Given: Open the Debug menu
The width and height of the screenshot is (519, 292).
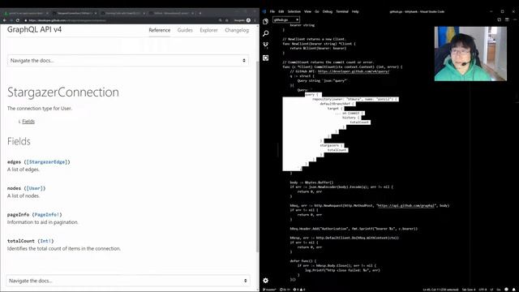Looking at the screenshot, I should click(328, 11).
